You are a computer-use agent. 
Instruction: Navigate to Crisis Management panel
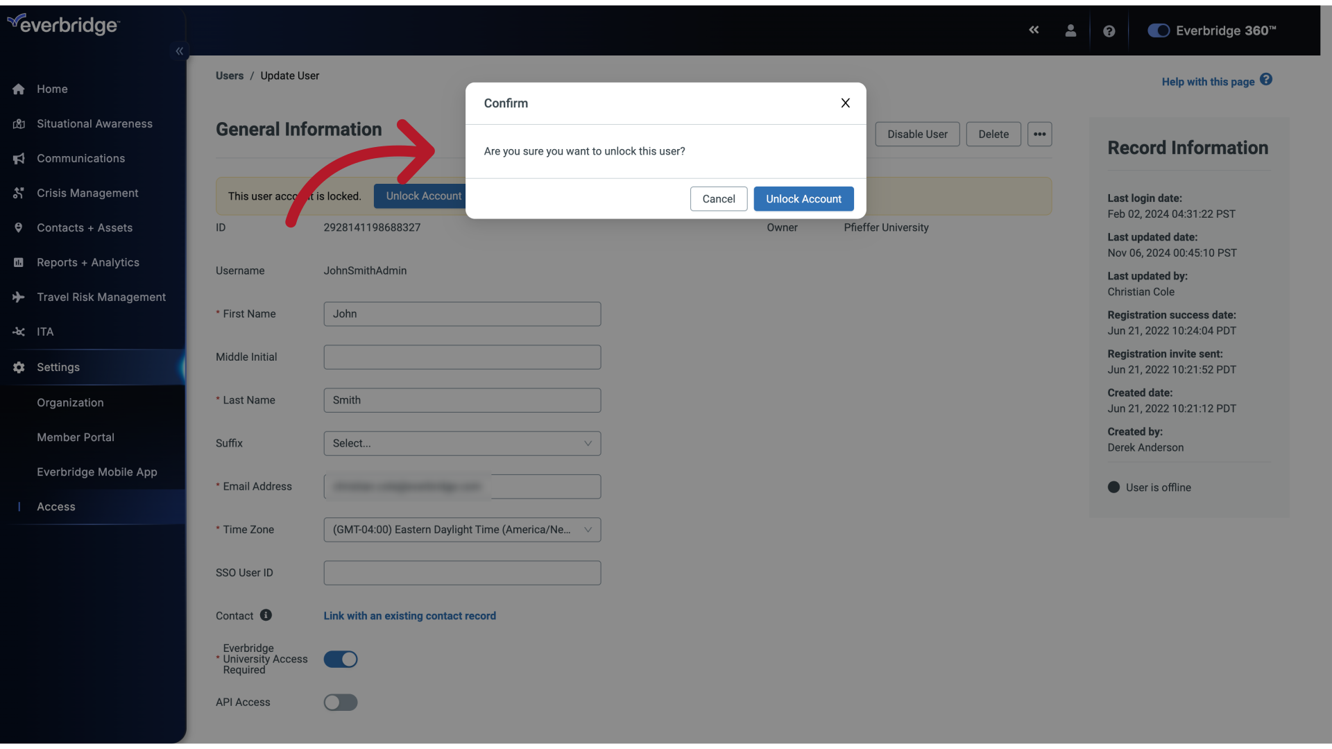[x=87, y=193]
